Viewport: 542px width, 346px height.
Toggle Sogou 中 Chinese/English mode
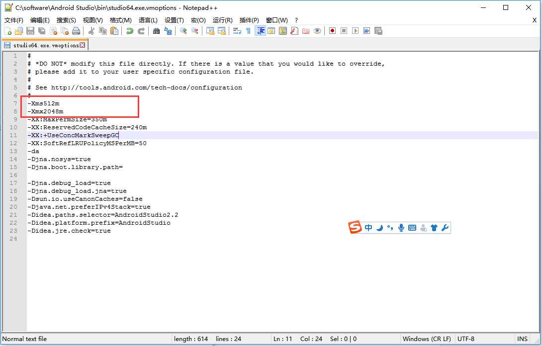[368, 228]
